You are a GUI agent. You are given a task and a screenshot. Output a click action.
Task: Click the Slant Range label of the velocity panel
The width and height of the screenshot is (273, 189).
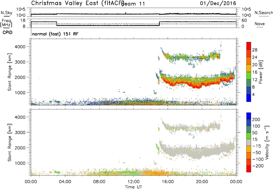(x=10, y=143)
